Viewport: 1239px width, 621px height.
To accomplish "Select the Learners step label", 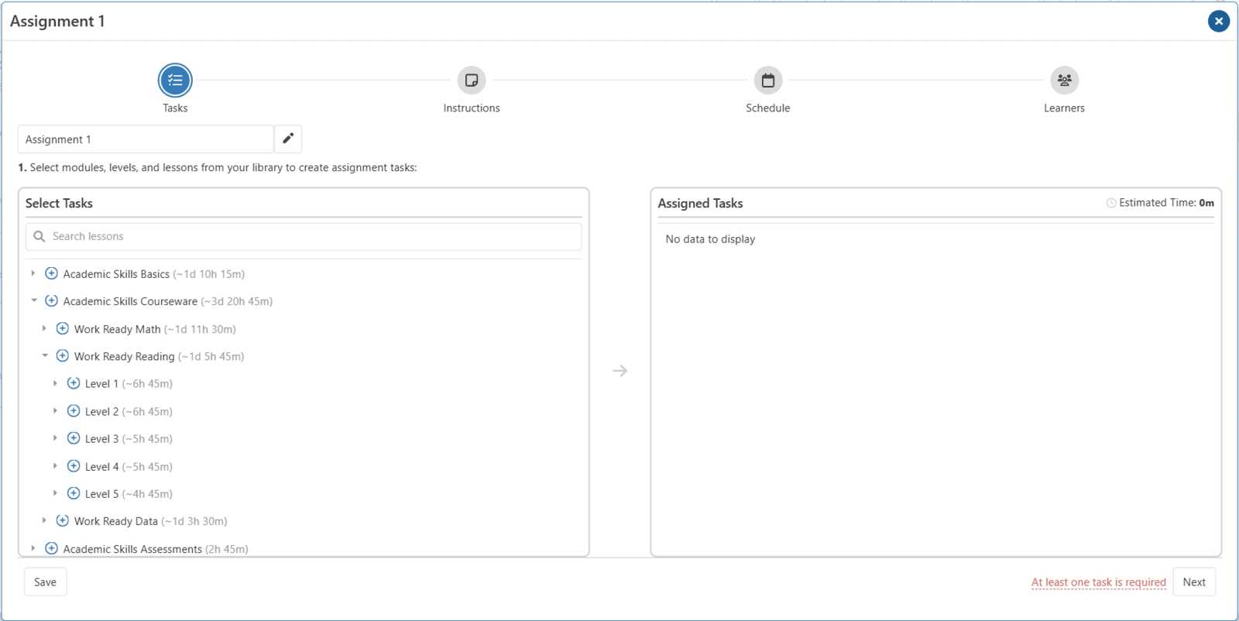I will (1064, 108).
